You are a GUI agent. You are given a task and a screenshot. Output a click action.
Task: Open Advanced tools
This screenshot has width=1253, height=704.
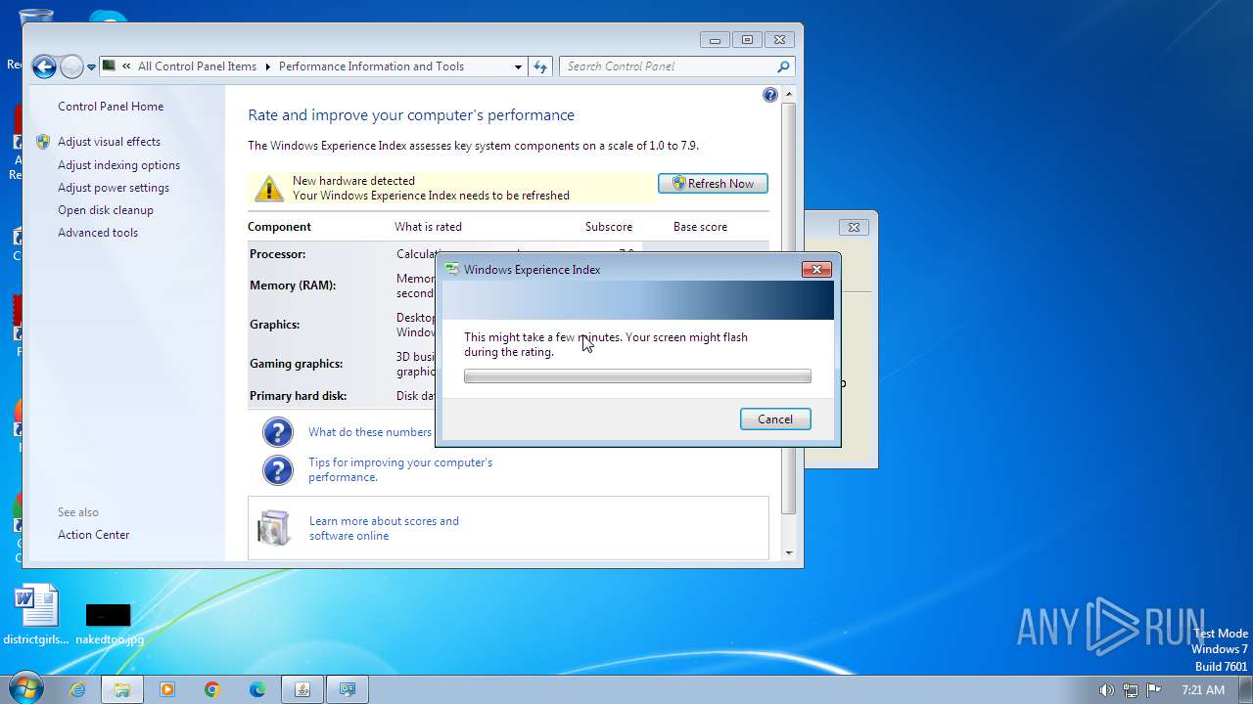(98, 233)
